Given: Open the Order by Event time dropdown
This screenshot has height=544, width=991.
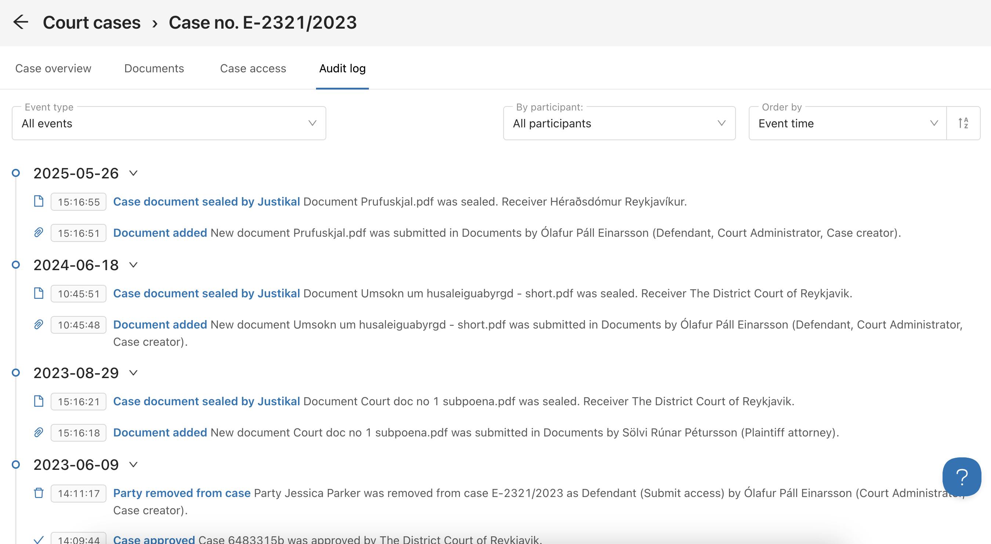Looking at the screenshot, I should coord(847,123).
